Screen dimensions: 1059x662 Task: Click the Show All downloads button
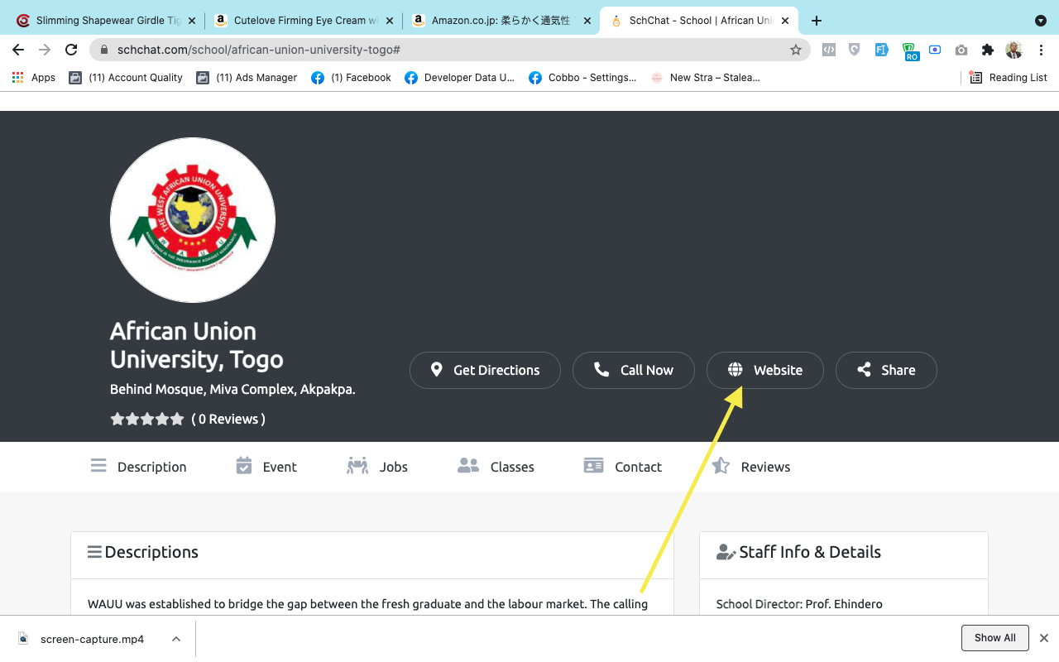pyautogui.click(x=995, y=638)
